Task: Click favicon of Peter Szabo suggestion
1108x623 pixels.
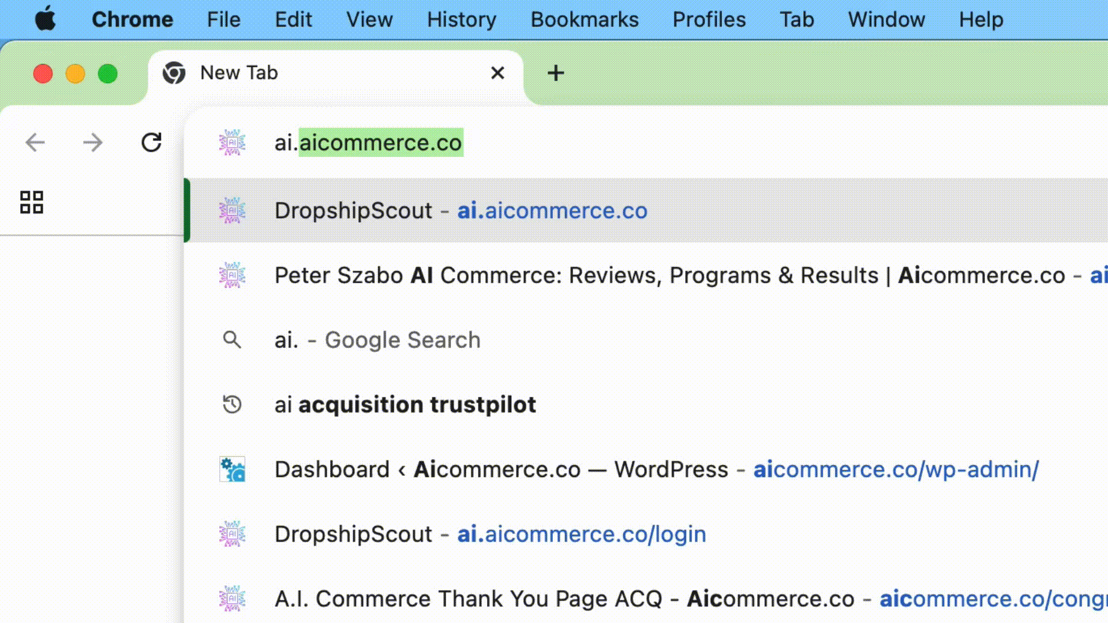Action: pos(232,275)
